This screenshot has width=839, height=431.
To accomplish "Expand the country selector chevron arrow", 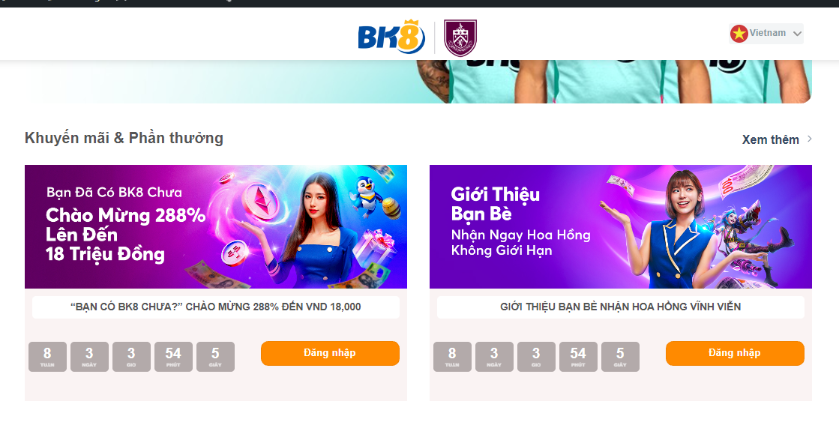I will pos(797,34).
